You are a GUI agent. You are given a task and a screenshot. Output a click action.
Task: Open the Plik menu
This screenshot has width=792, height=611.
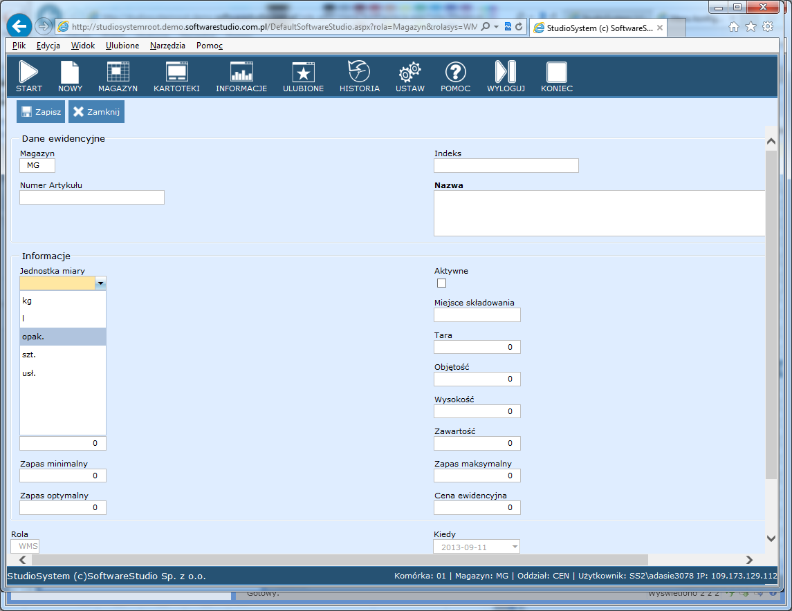tap(19, 46)
